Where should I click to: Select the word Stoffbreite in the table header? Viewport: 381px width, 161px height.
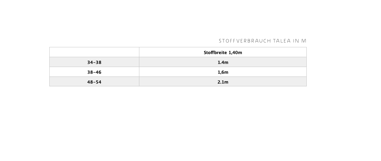(215, 53)
